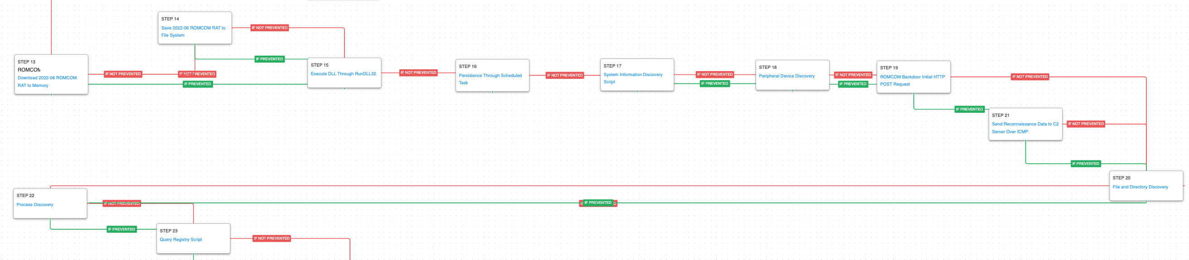Click IF PREVENTED label between Steps 17 and 18

point(714,84)
